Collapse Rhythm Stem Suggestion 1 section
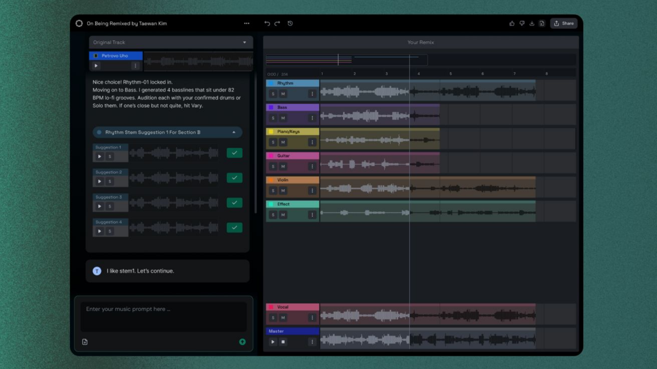Screen dimensions: 657x369 click(x=234, y=132)
